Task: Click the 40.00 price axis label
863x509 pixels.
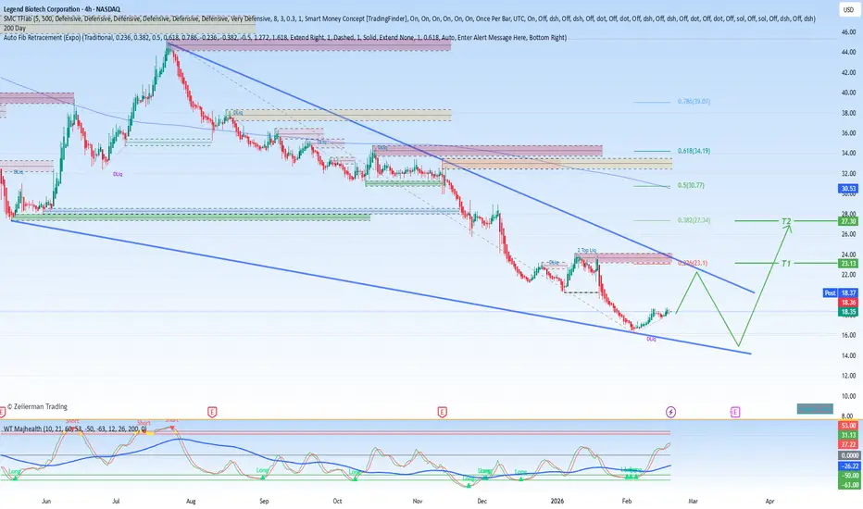Action: 848,93
